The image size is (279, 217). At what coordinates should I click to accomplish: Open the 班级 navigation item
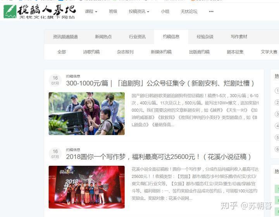tap(113, 12)
